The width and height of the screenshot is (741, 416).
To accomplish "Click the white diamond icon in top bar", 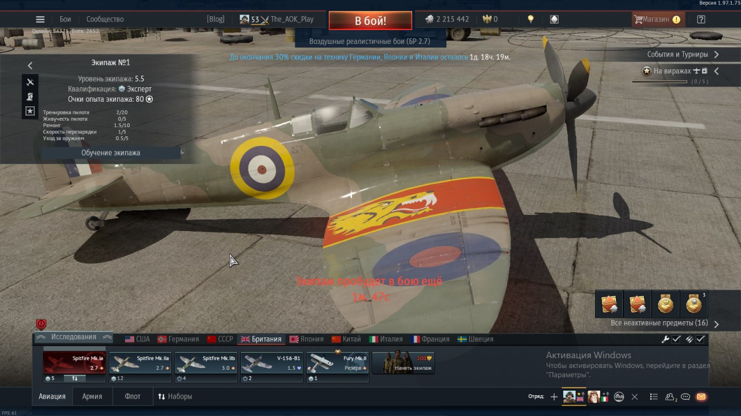I will [554, 19].
